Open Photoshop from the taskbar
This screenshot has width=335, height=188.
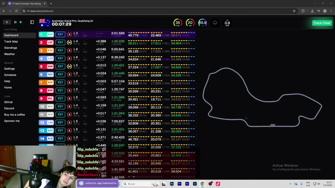(172, 184)
